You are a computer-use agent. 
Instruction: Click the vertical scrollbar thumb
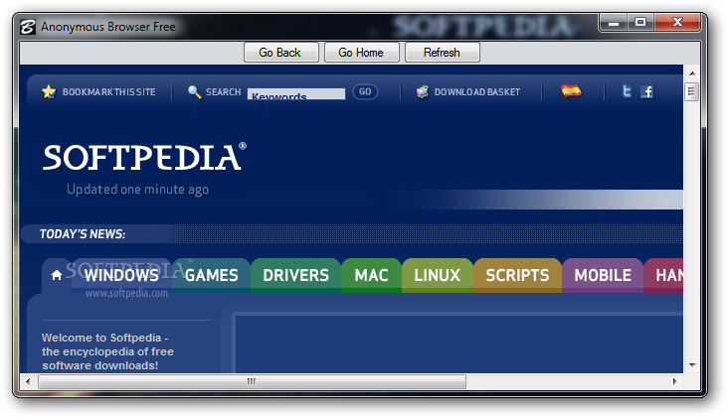pyautogui.click(x=692, y=91)
